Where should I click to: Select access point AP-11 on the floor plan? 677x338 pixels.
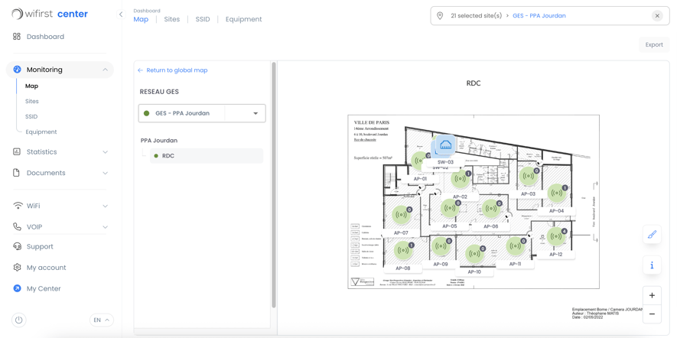(516, 246)
